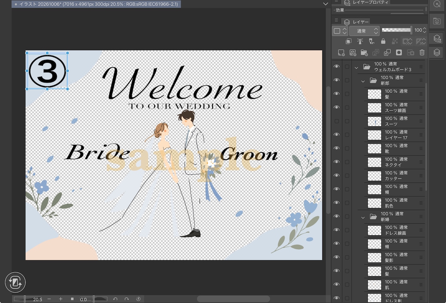Hide the ネクタイ layer

[337, 162]
